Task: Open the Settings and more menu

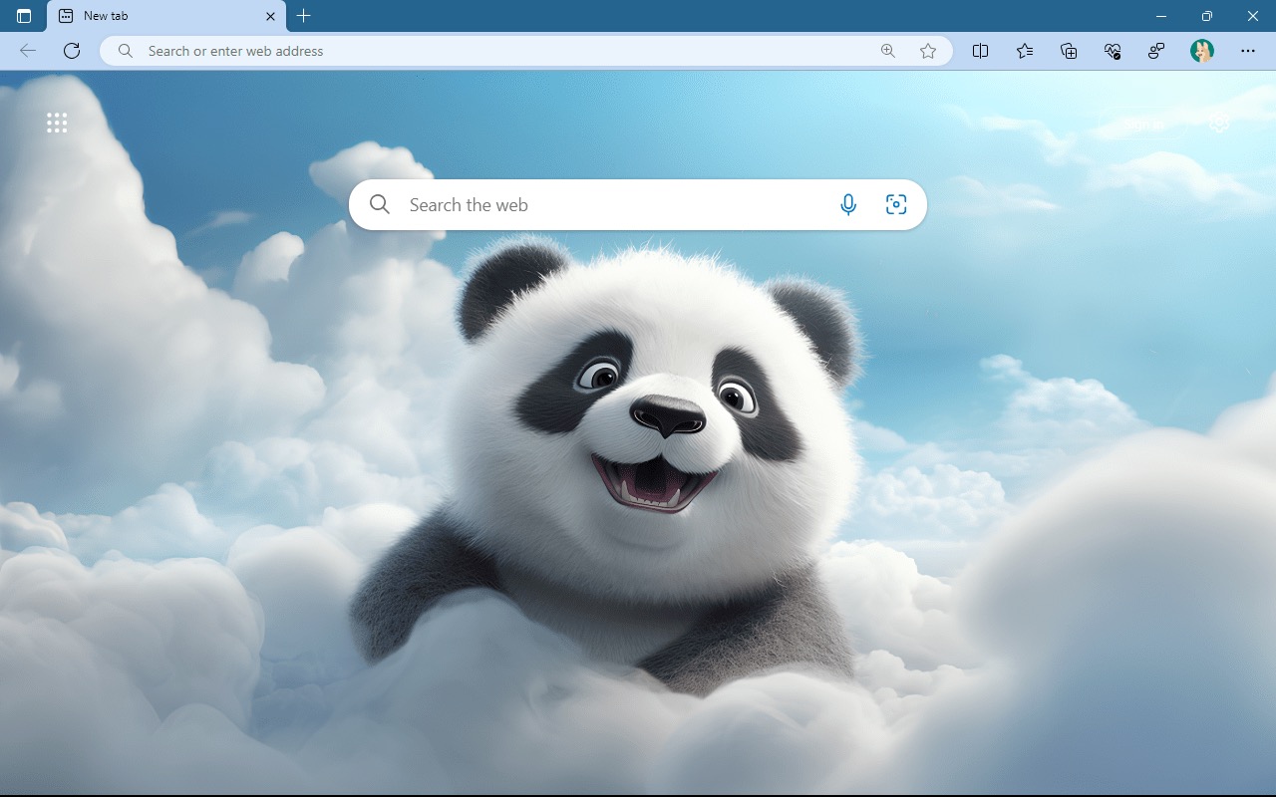Action: pyautogui.click(x=1248, y=51)
